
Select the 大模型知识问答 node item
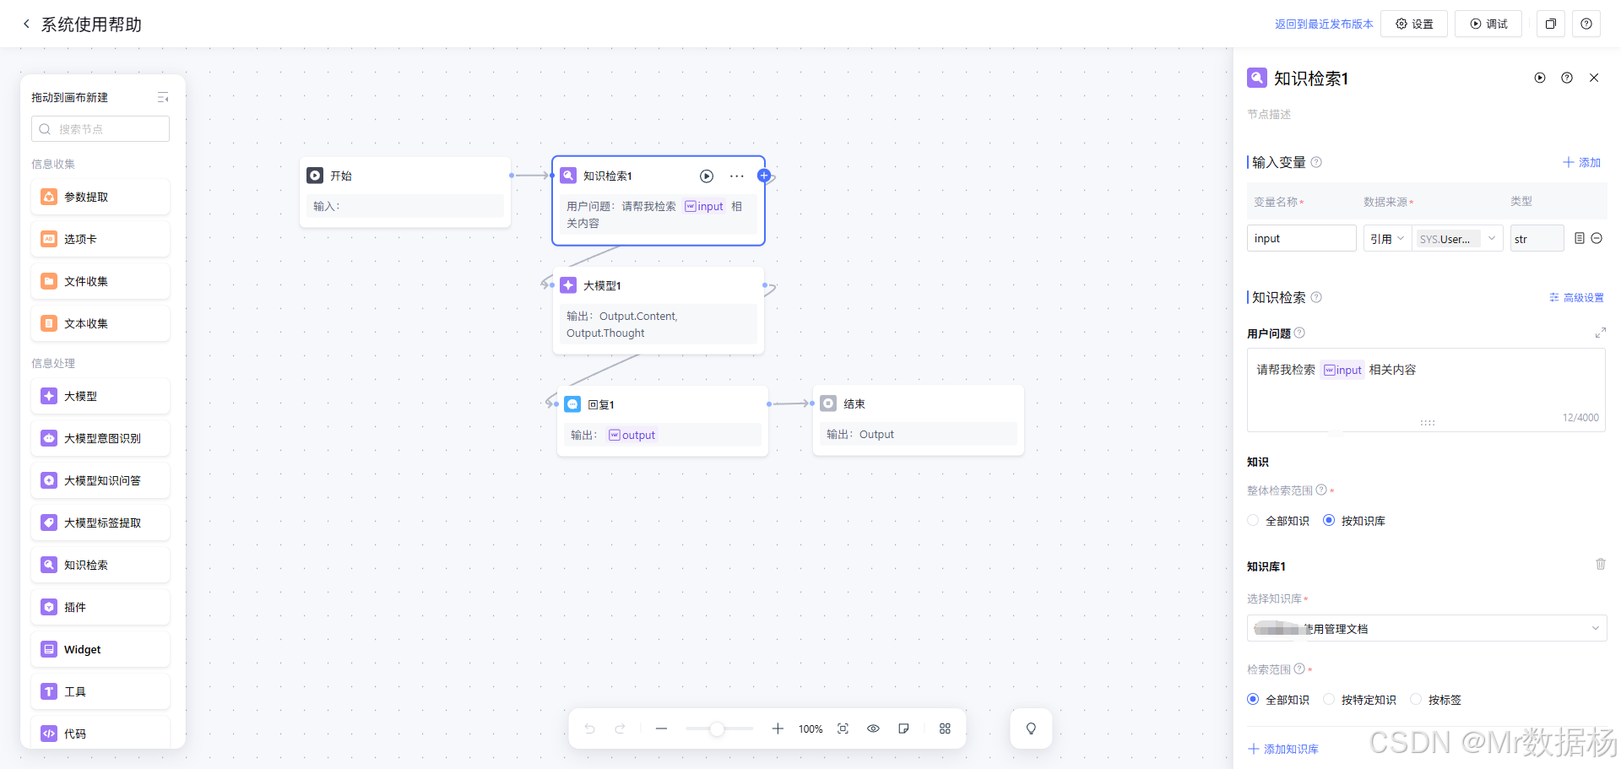(x=100, y=480)
